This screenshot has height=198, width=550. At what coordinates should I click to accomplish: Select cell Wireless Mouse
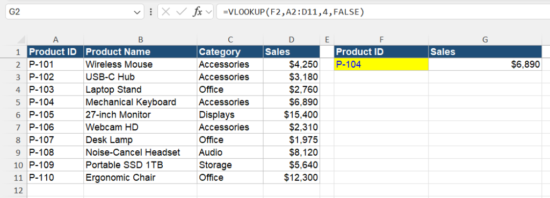coord(140,64)
